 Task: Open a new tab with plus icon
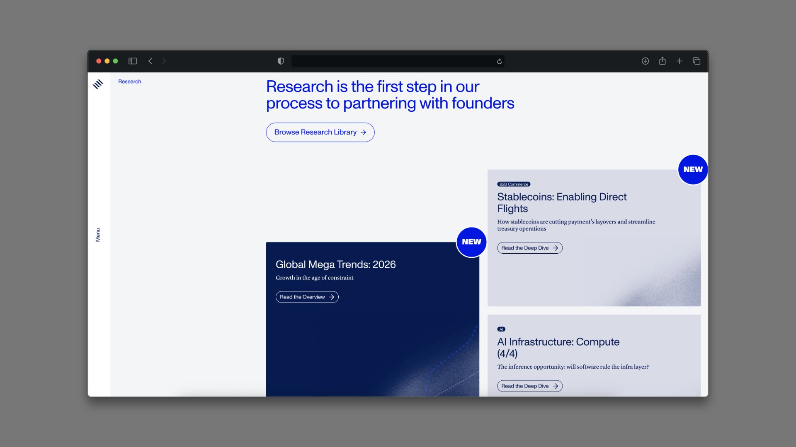coord(680,61)
